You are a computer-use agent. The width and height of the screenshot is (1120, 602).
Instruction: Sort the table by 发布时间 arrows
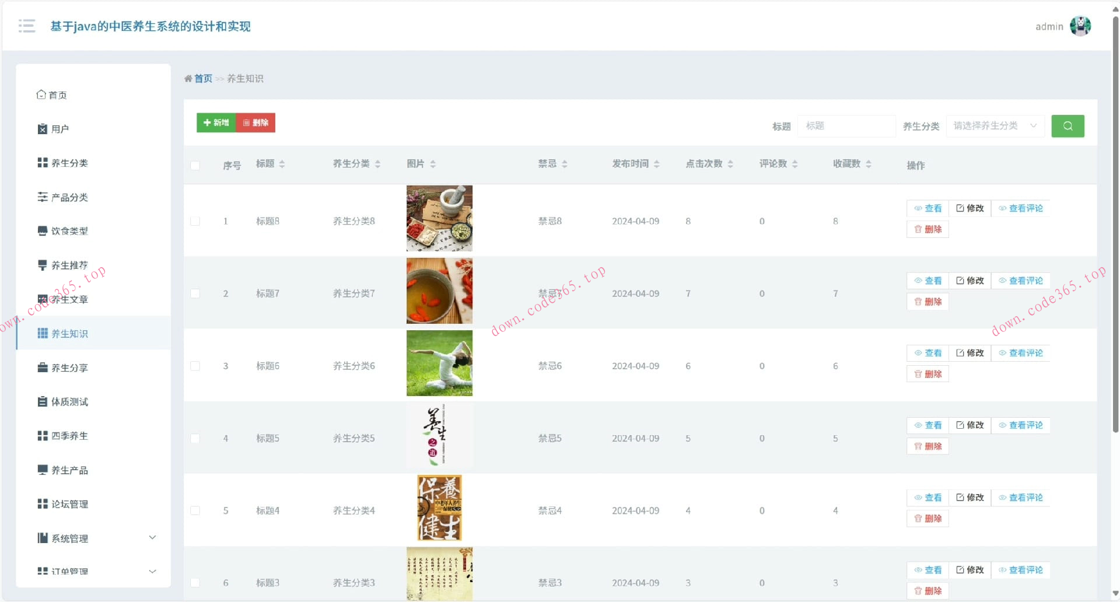[657, 164]
